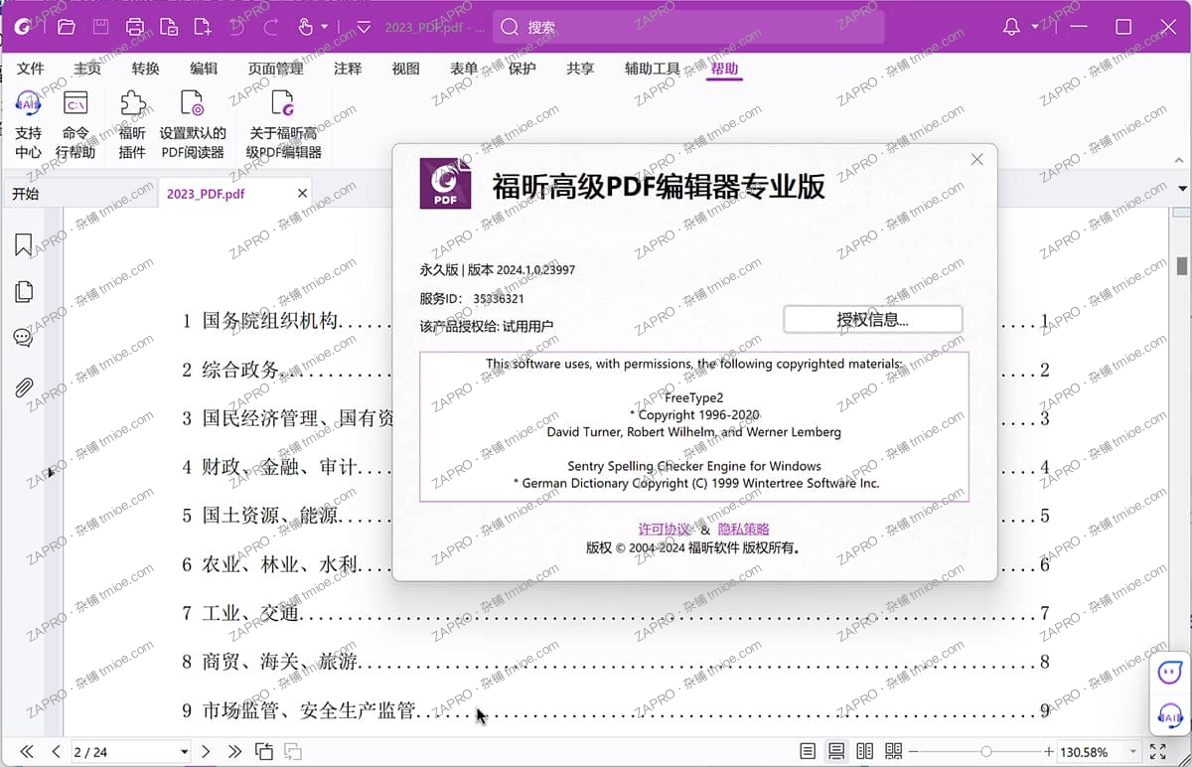Open the page thumbnails panel icon

point(22,291)
